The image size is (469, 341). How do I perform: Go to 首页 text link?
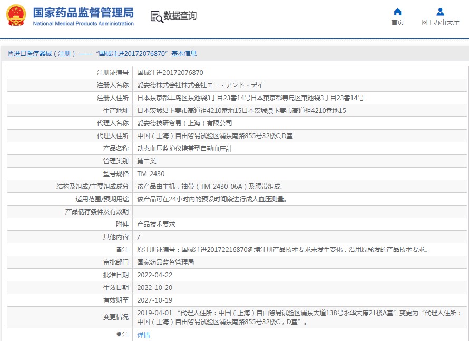(397, 23)
